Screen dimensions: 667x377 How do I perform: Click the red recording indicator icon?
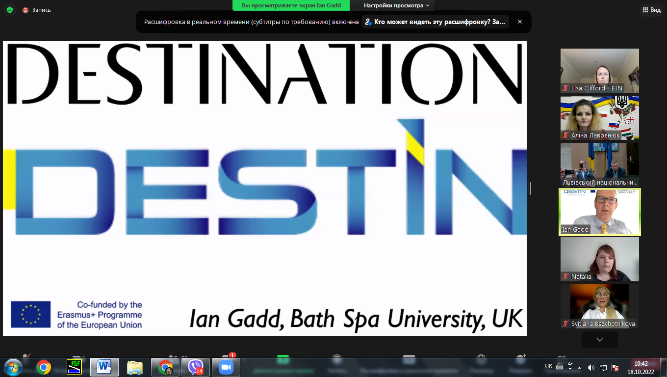(x=26, y=10)
